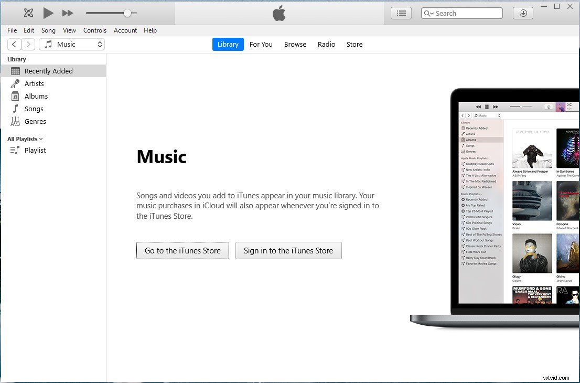Screen dimensions: 580x383
Task: Select the Playlist icon in the sidebar
Action: click(15, 151)
